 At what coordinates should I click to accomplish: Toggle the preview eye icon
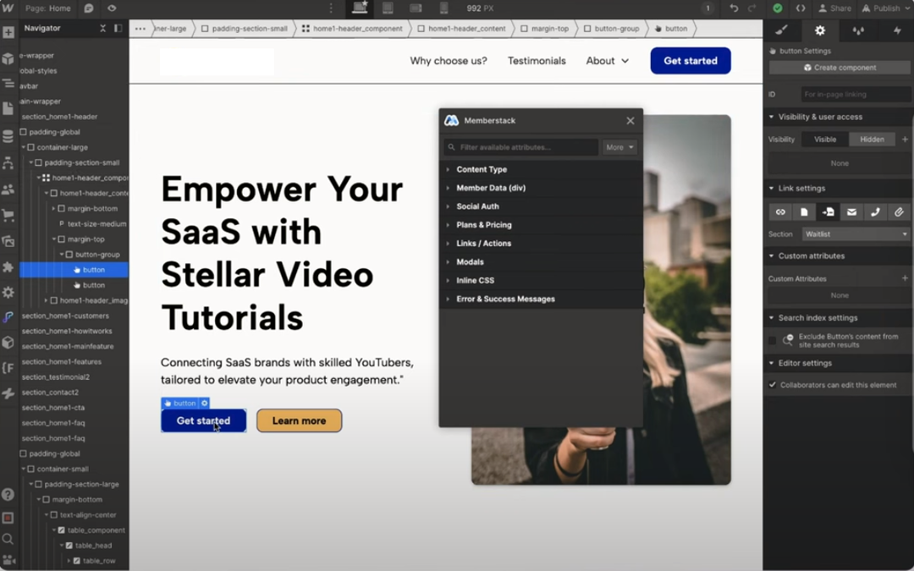(112, 8)
